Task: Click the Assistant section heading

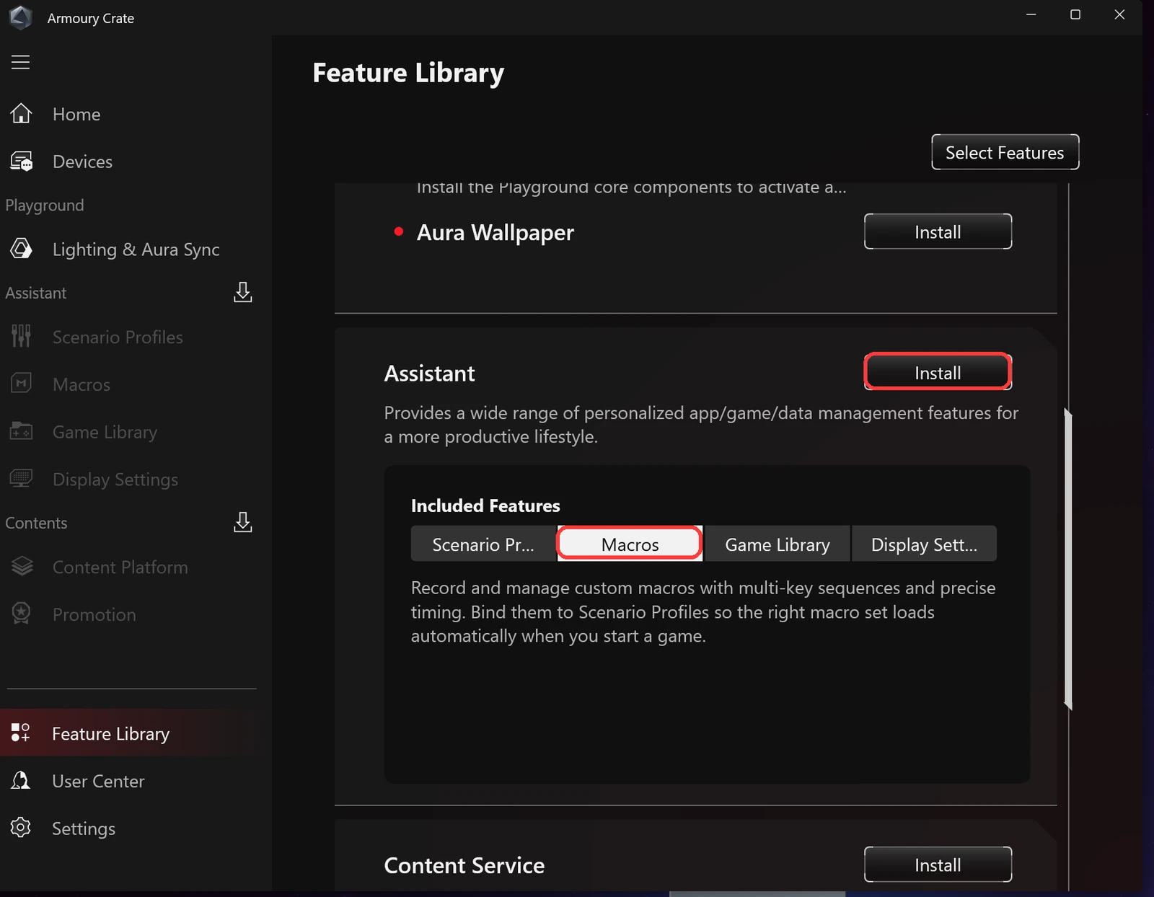Action: coord(429,373)
